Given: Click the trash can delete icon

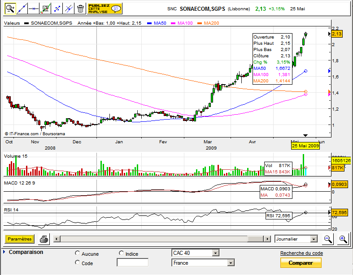Looking at the screenshot, I should [x=80, y=9].
